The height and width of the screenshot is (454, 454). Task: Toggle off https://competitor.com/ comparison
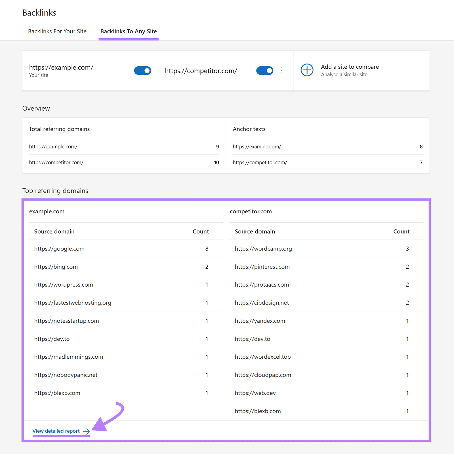[264, 70]
